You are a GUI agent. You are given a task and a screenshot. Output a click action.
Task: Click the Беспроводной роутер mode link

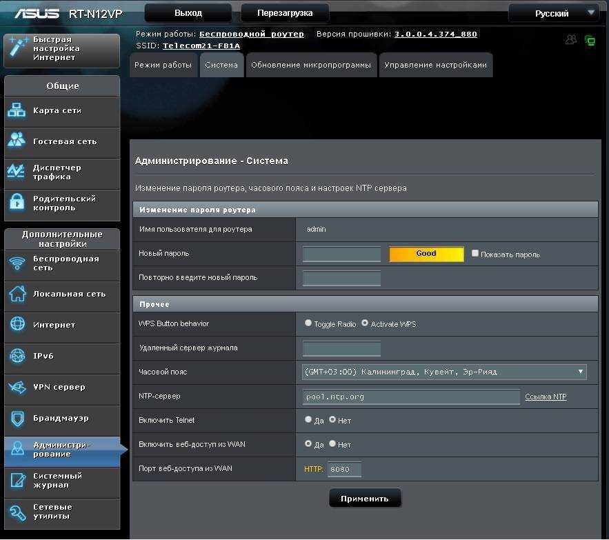coord(252,34)
